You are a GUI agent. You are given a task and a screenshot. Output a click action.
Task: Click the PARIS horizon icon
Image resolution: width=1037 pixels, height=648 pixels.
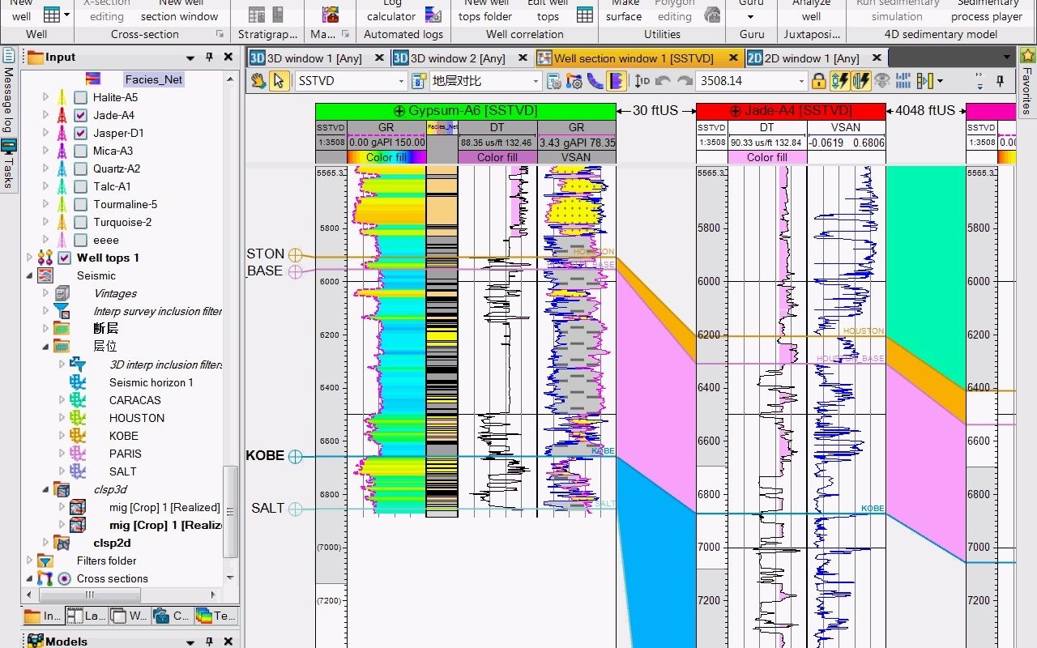[x=78, y=454]
